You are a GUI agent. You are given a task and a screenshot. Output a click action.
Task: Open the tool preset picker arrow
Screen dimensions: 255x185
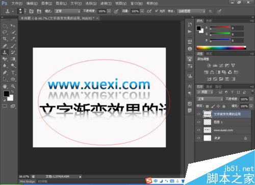[13, 11]
